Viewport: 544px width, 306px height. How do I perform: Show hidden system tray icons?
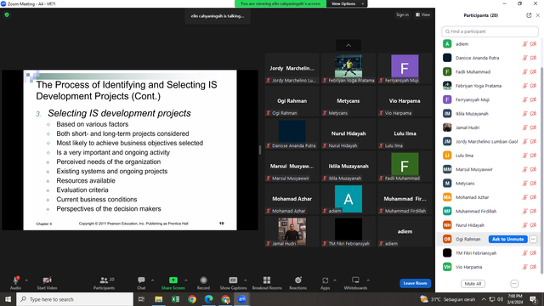pyautogui.click(x=484, y=299)
